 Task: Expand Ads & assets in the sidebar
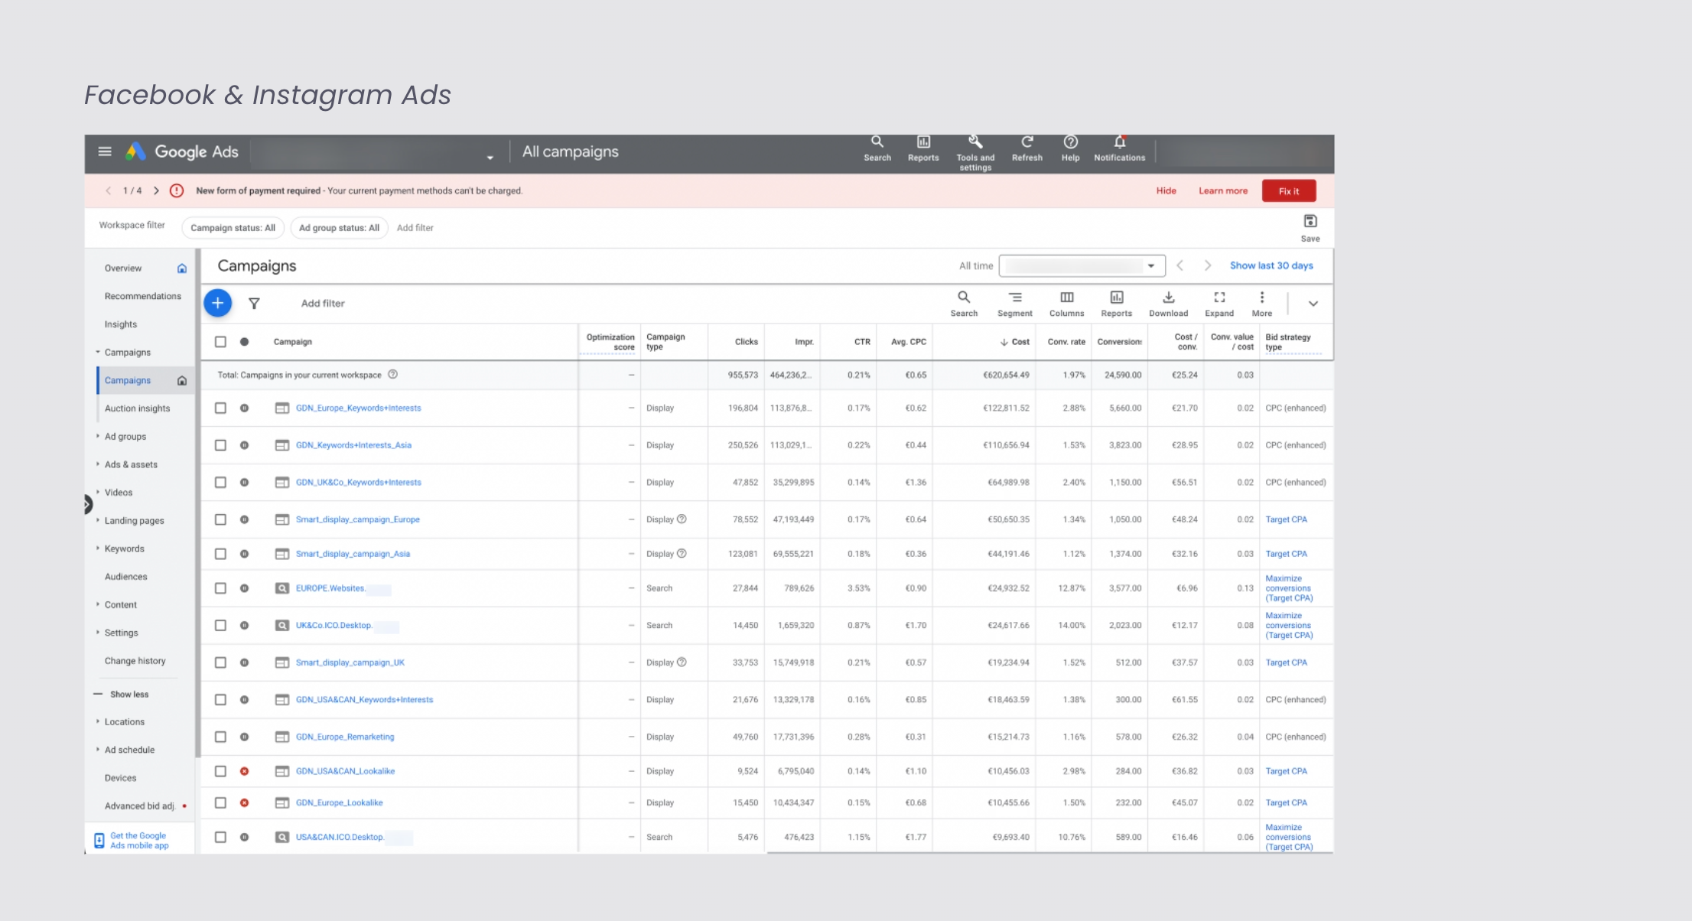98,464
